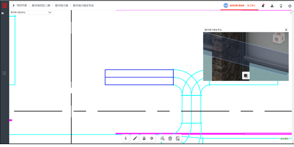This screenshot has height=147, width=294.
Task: Click the download icon in header
Action: pos(272,6)
